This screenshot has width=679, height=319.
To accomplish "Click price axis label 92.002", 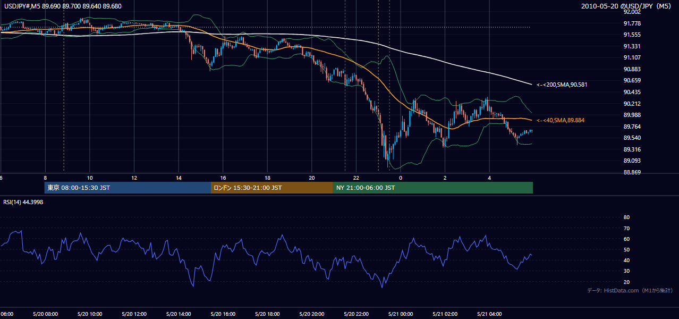I will (x=631, y=12).
